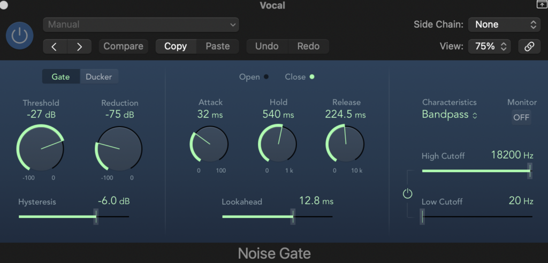This screenshot has height=263, width=548.
Task: Open the Side Chain source dropdown
Action: pyautogui.click(x=504, y=25)
